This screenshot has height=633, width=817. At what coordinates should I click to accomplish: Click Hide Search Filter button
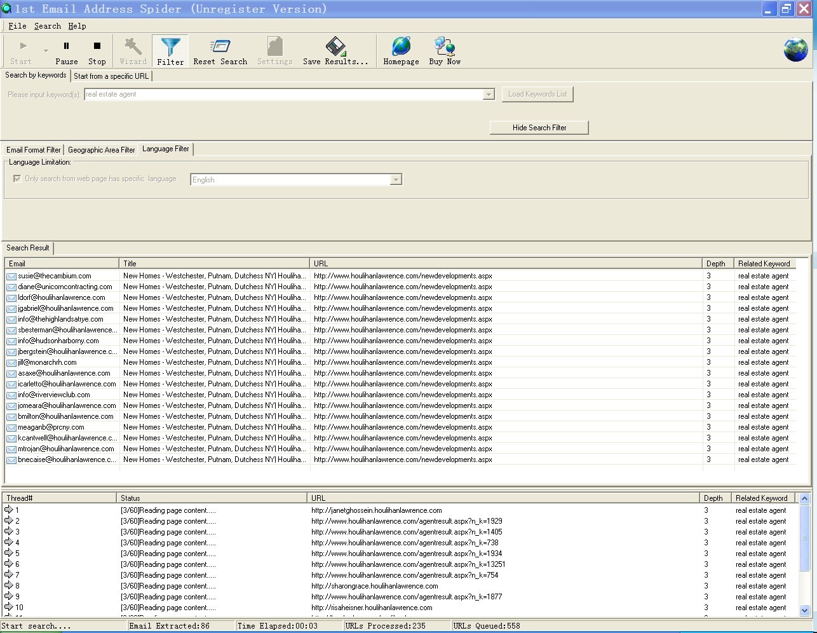[539, 128]
